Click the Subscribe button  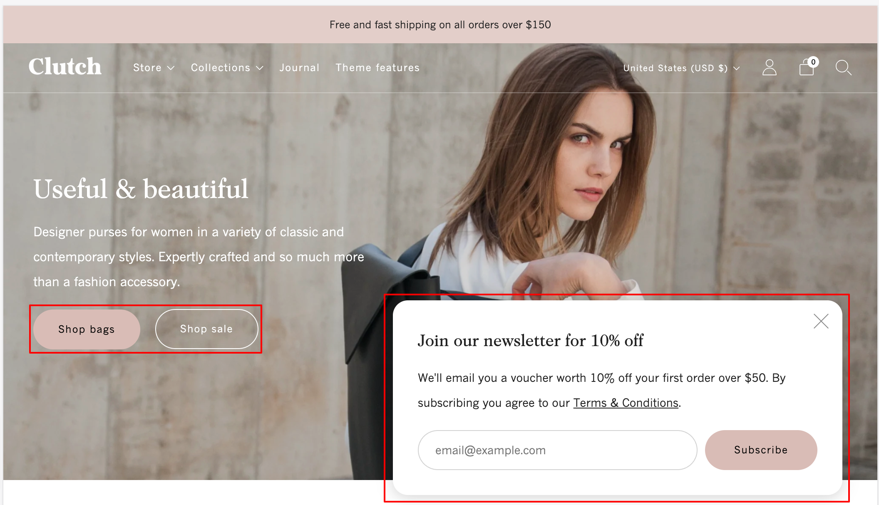tap(761, 450)
